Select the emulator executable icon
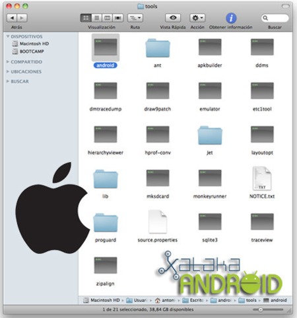 210,91
